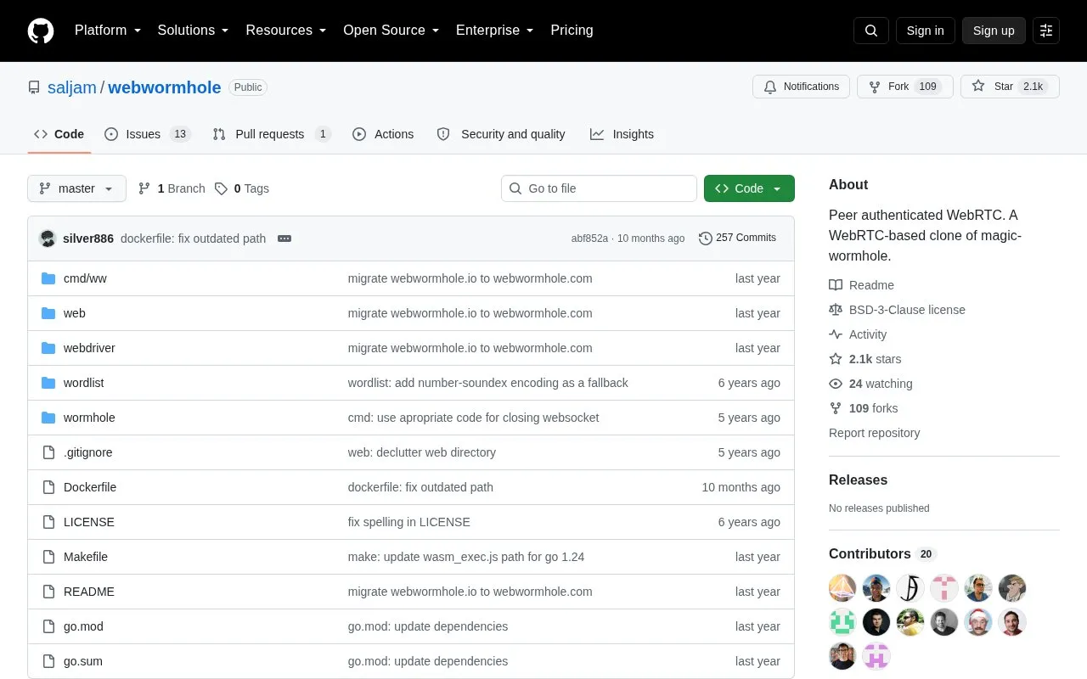The image size is (1087, 679).
Task: Open the wormhole folder
Action: pyautogui.click(x=89, y=418)
